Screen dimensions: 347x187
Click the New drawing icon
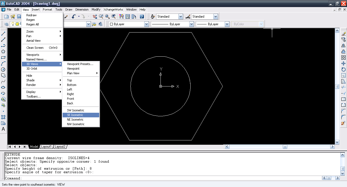(x=6, y=17)
